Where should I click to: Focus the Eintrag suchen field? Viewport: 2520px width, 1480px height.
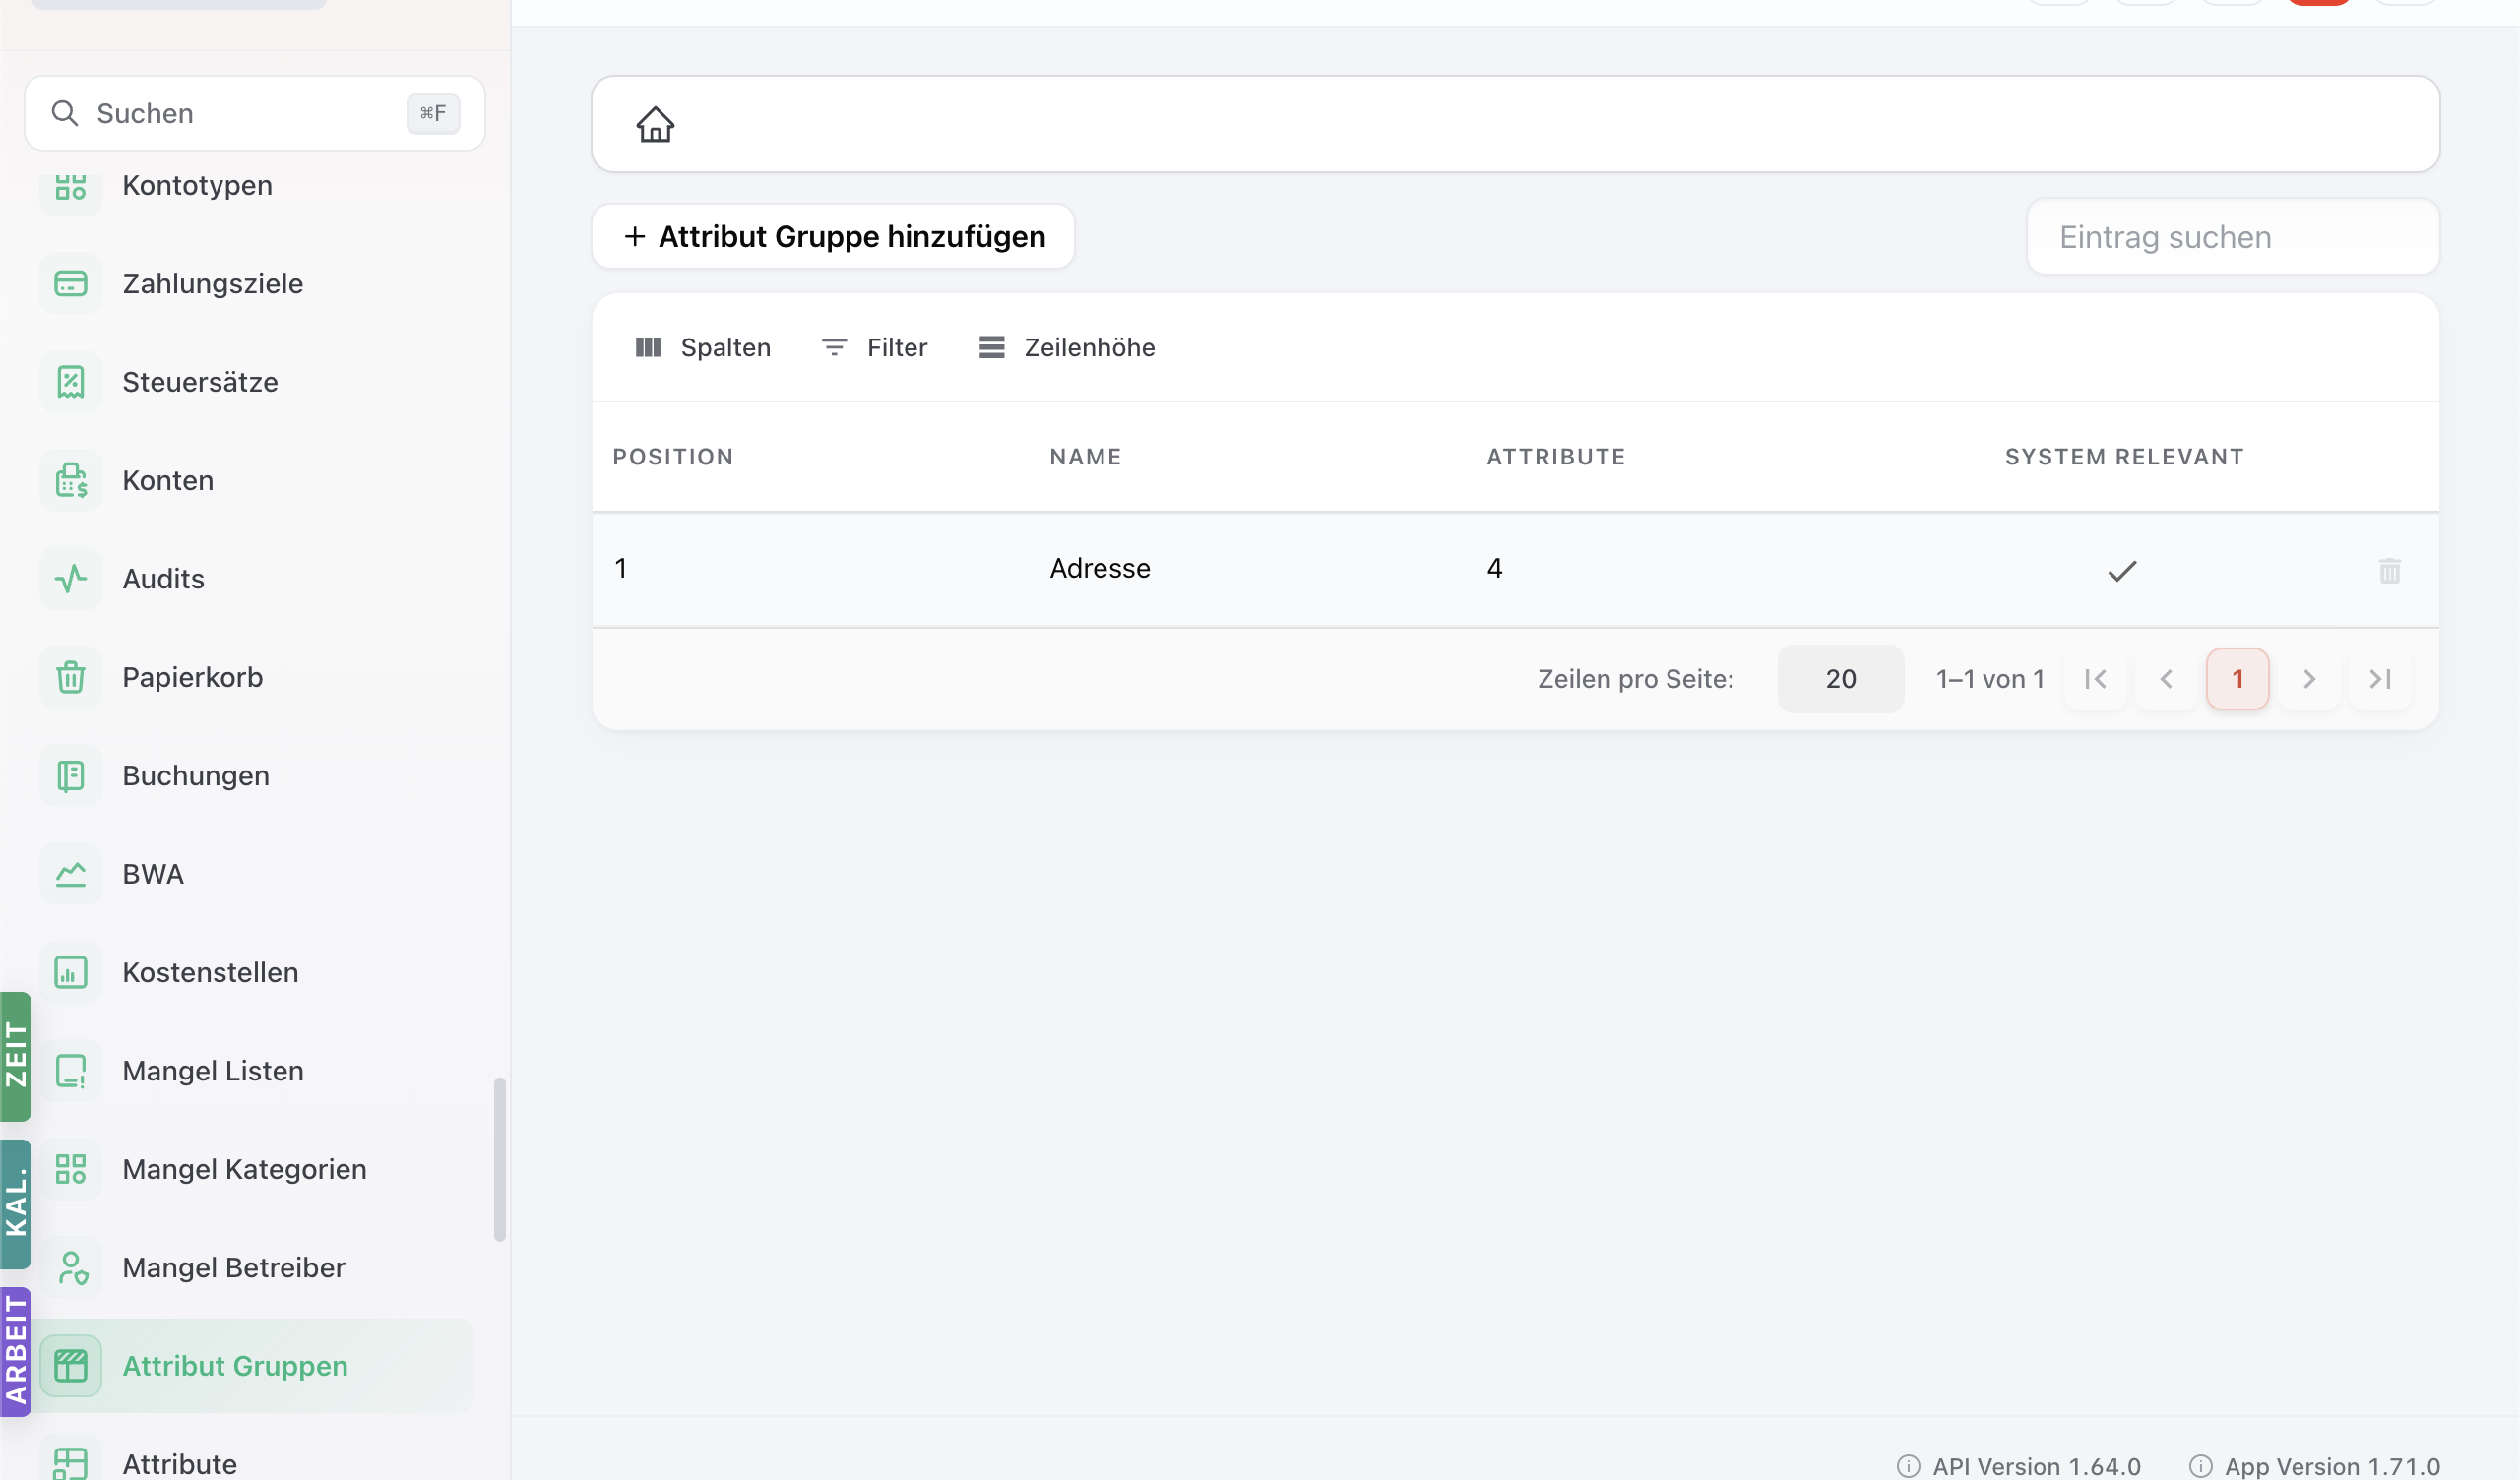(x=2232, y=237)
